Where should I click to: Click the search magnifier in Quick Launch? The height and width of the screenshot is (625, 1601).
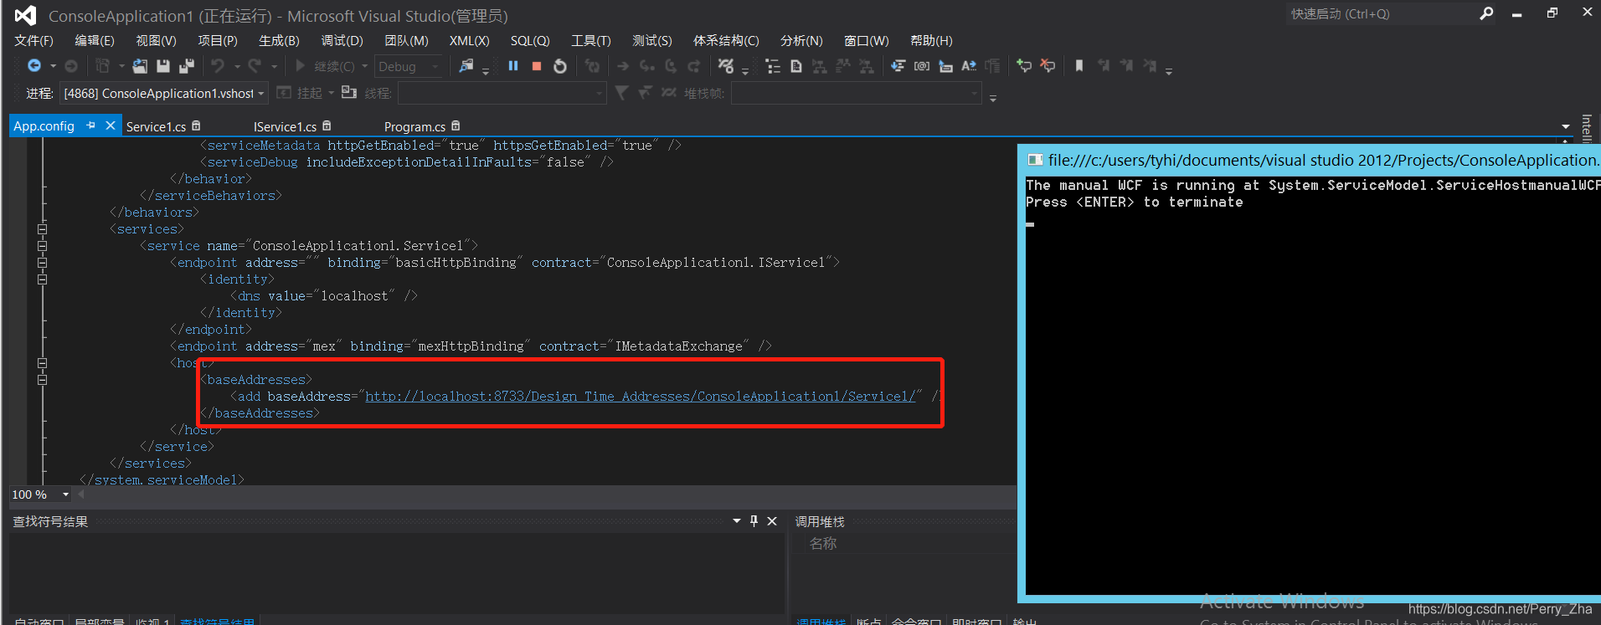(x=1486, y=13)
